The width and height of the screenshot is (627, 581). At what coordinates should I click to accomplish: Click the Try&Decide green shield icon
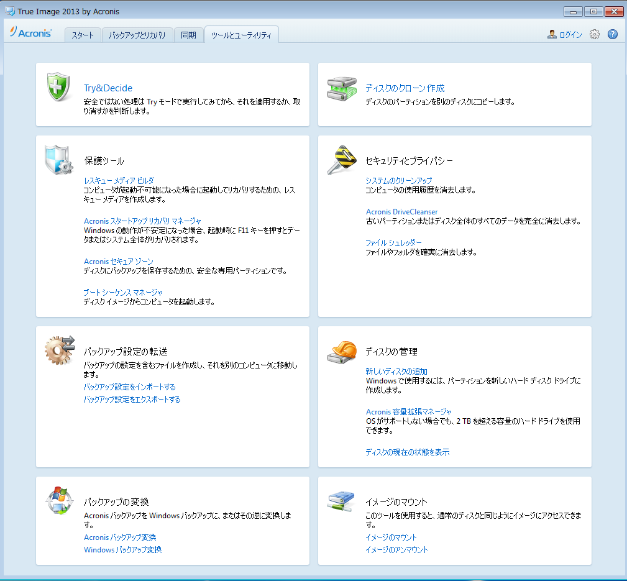tap(58, 87)
